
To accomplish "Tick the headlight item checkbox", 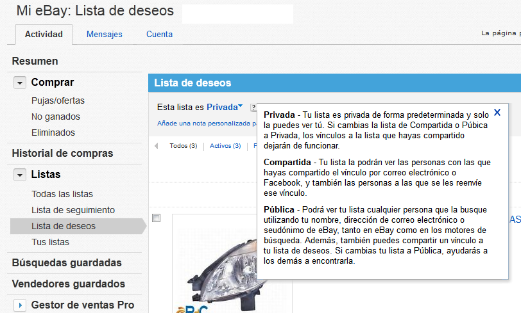I will (x=156, y=218).
